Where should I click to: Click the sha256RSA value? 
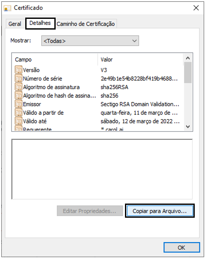(114, 87)
